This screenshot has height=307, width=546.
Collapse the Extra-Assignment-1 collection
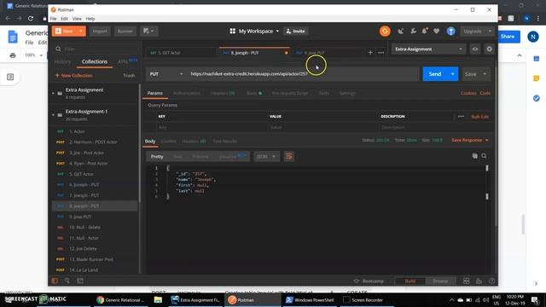pyautogui.click(x=53, y=115)
